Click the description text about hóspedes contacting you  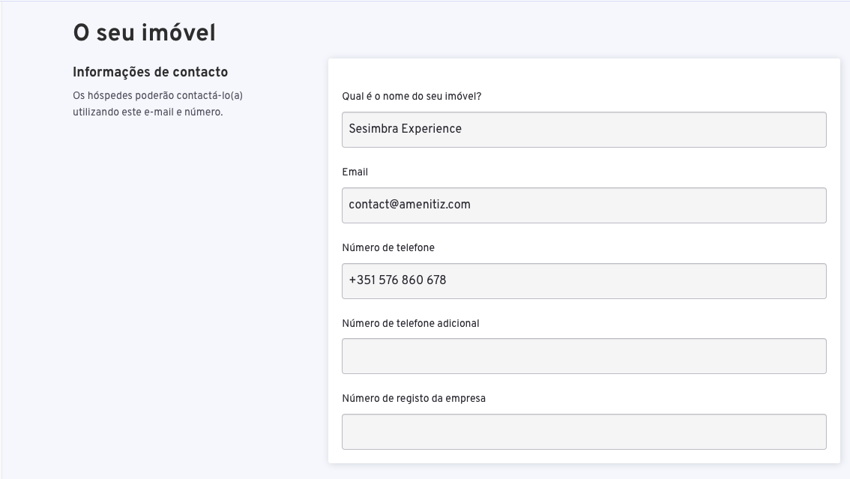157,103
